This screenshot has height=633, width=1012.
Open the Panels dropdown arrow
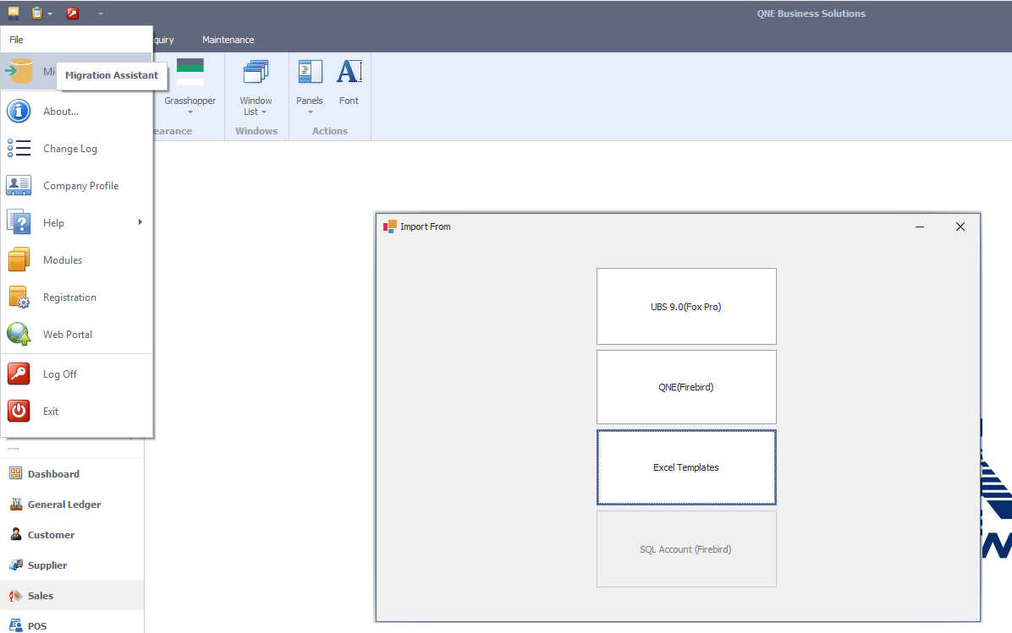point(310,112)
